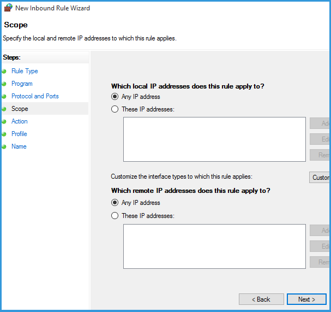
Task: Click inside the local IP addresses list box
Action: [214, 139]
